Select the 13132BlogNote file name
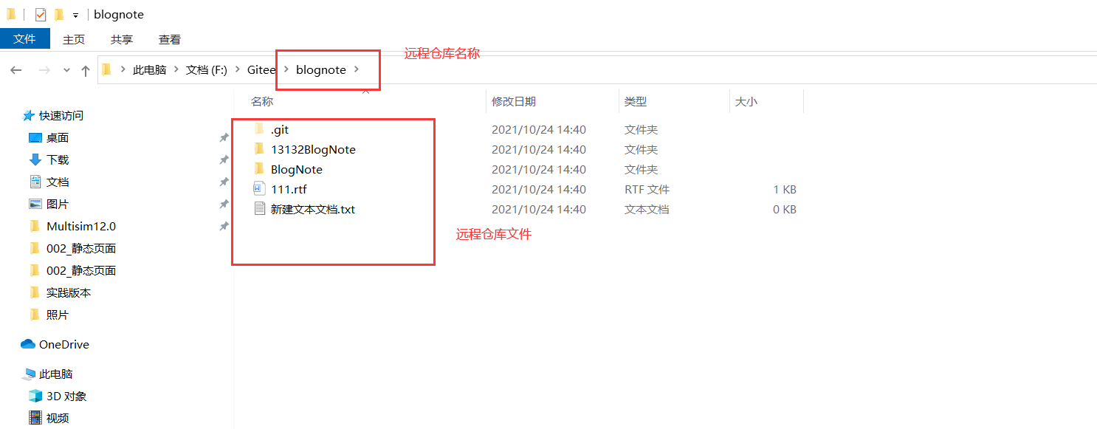The height and width of the screenshot is (429, 1097). coord(313,149)
